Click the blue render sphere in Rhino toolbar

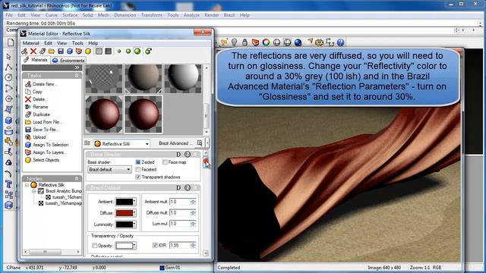click(298, 42)
